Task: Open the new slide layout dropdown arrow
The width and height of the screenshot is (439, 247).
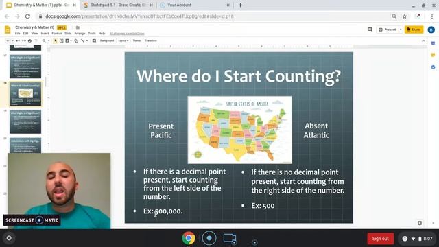Action: pyautogui.click(x=12, y=41)
